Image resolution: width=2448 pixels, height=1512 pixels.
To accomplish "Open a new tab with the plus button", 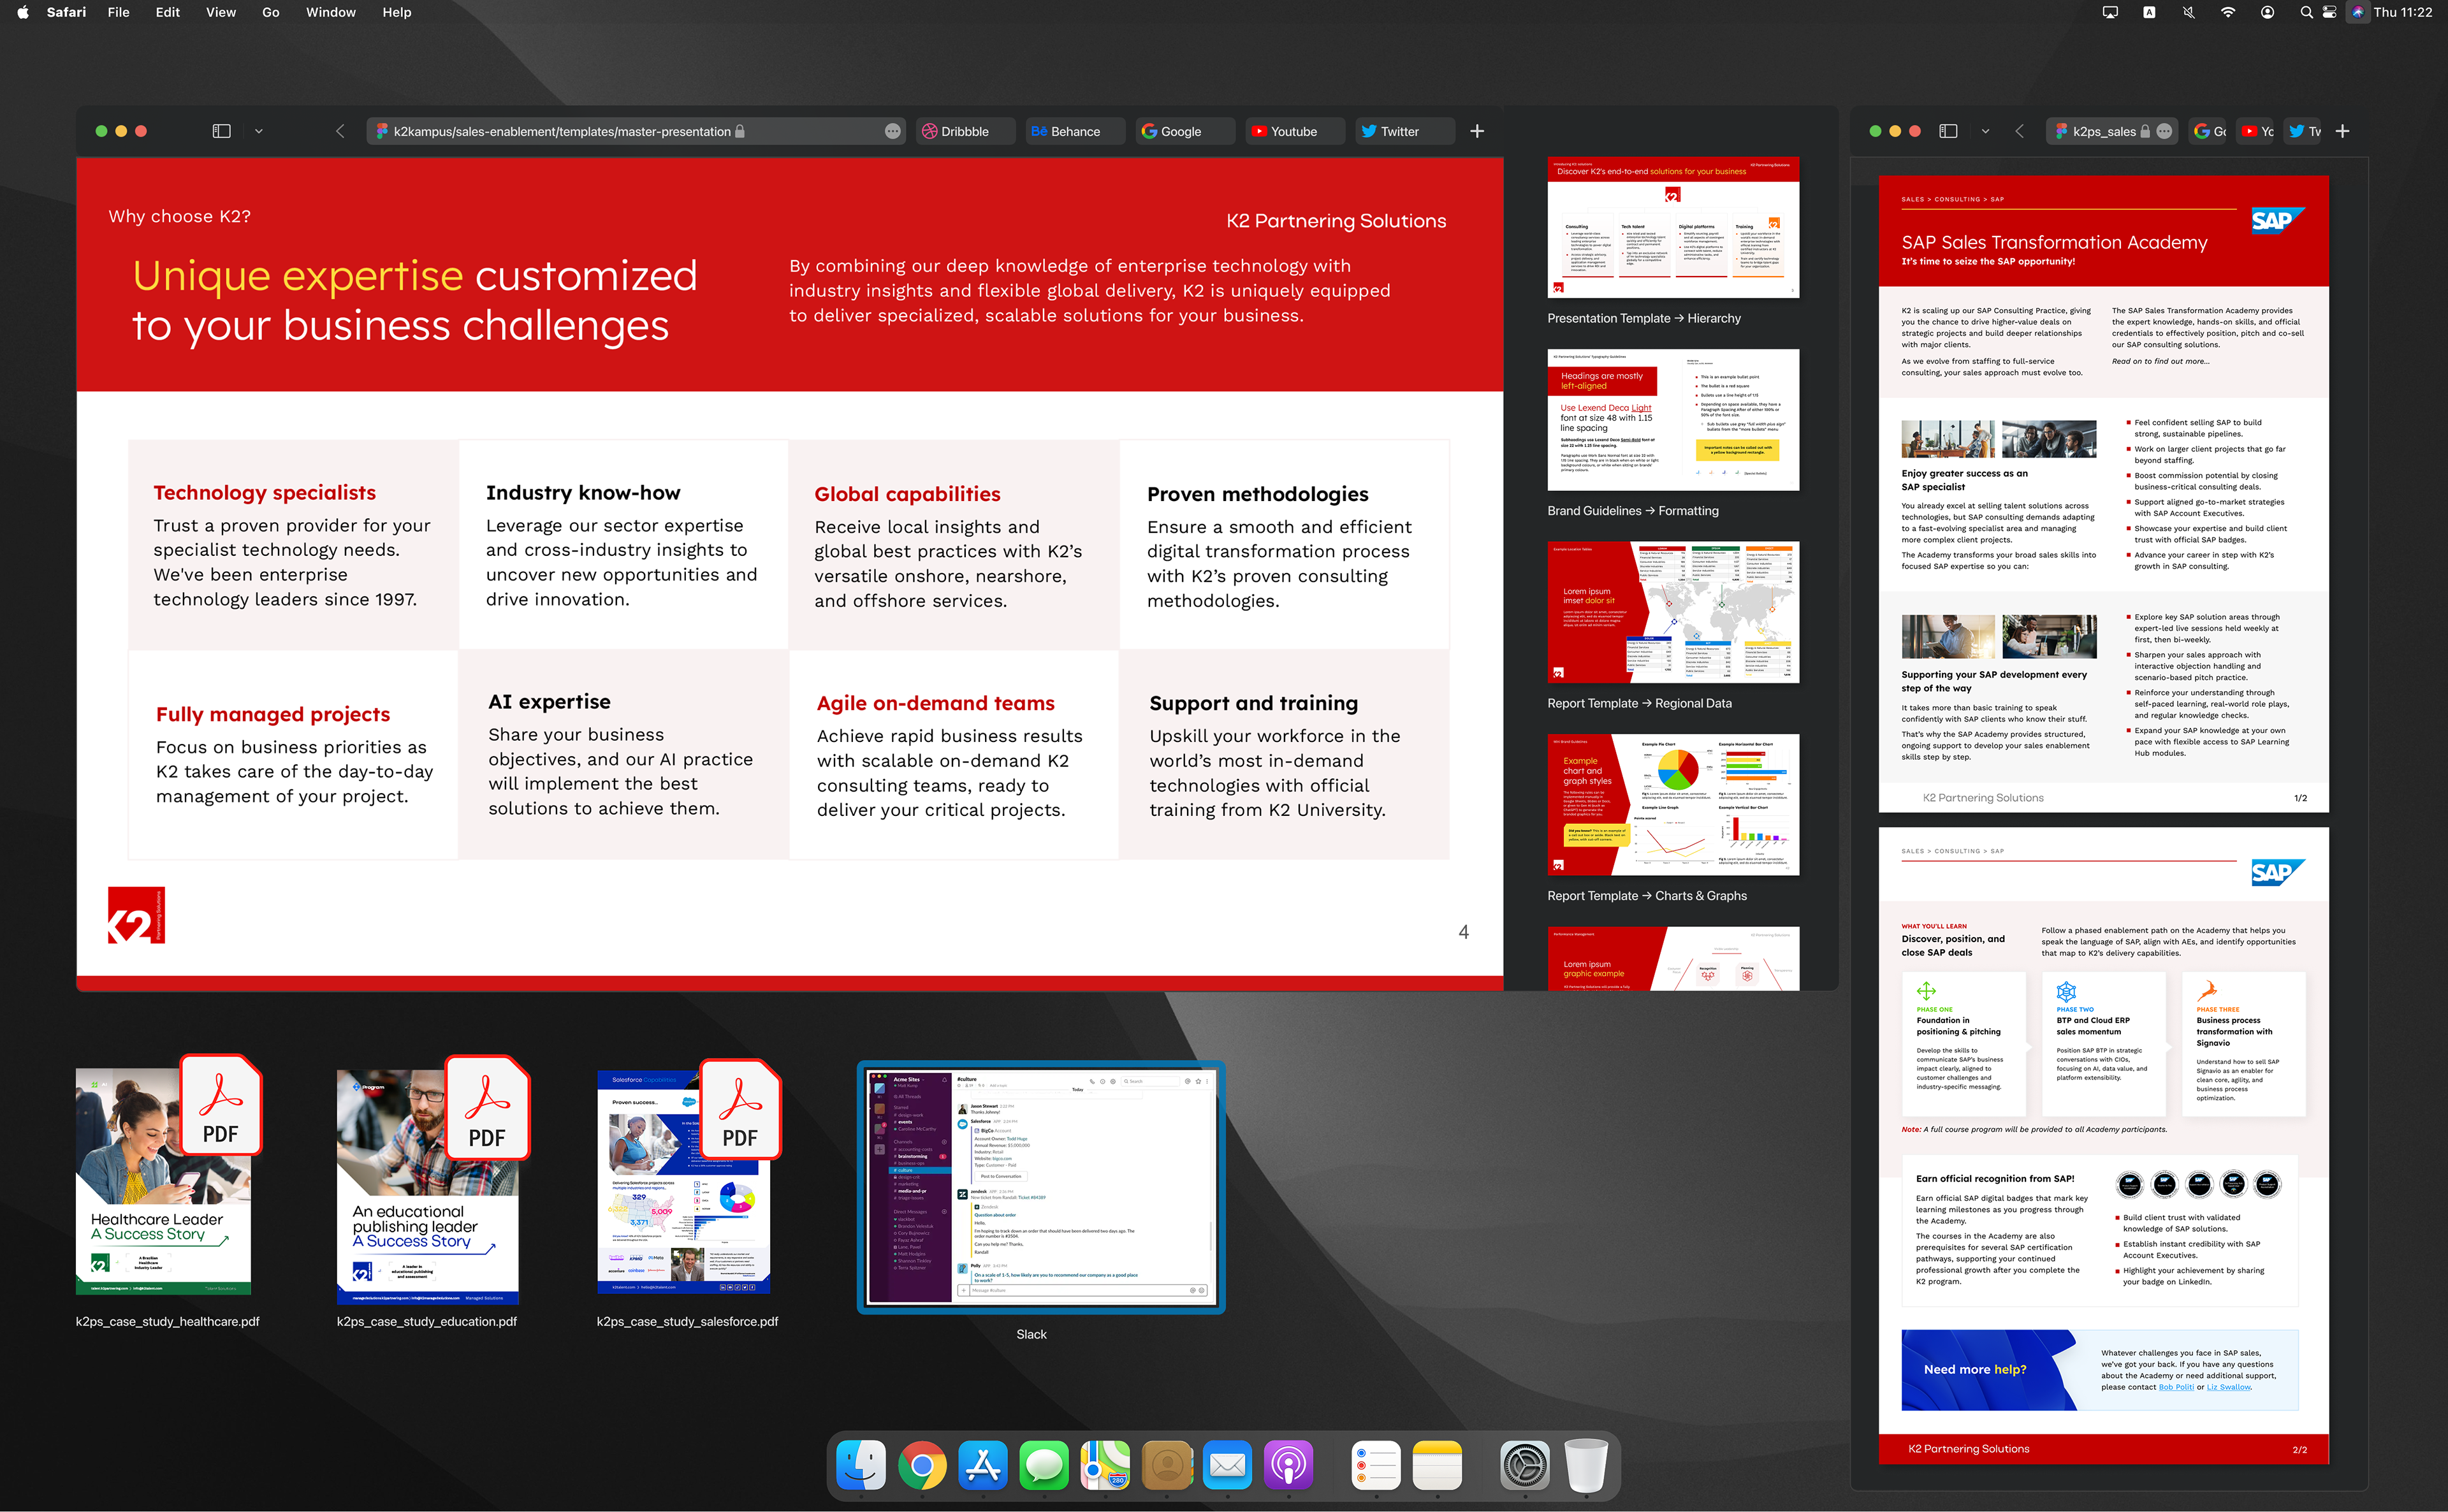I will tap(1477, 131).
